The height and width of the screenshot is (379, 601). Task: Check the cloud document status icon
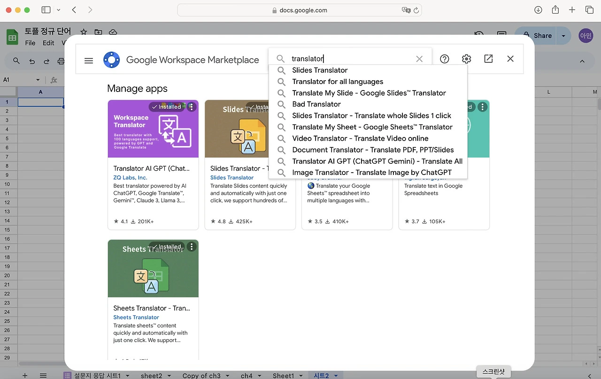[x=113, y=32]
